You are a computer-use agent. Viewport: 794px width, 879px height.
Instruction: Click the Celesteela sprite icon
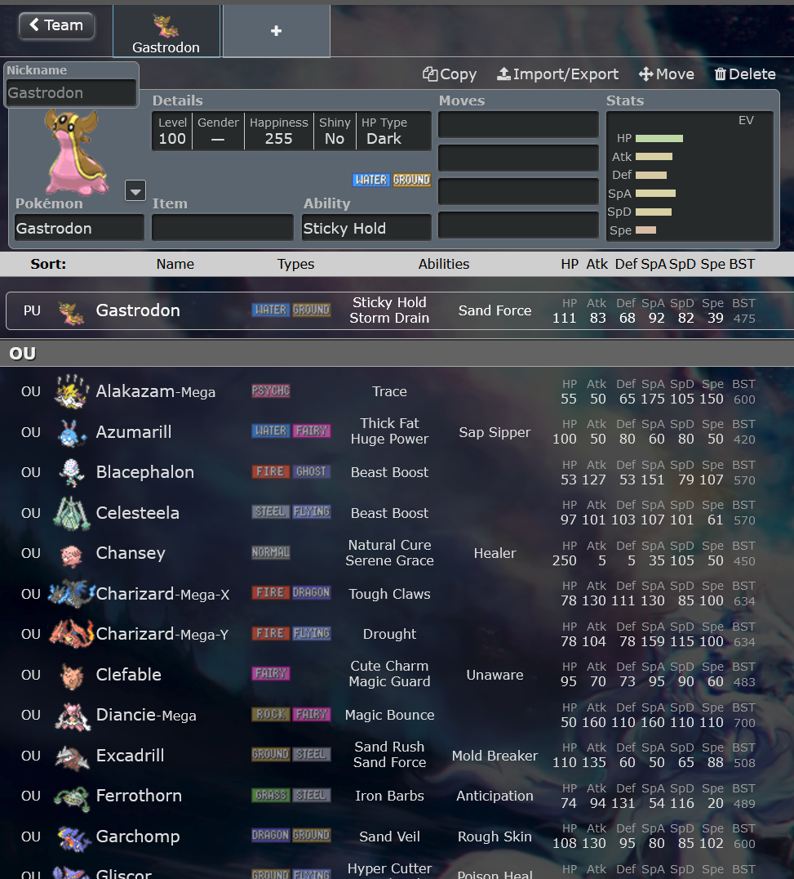[x=72, y=513]
